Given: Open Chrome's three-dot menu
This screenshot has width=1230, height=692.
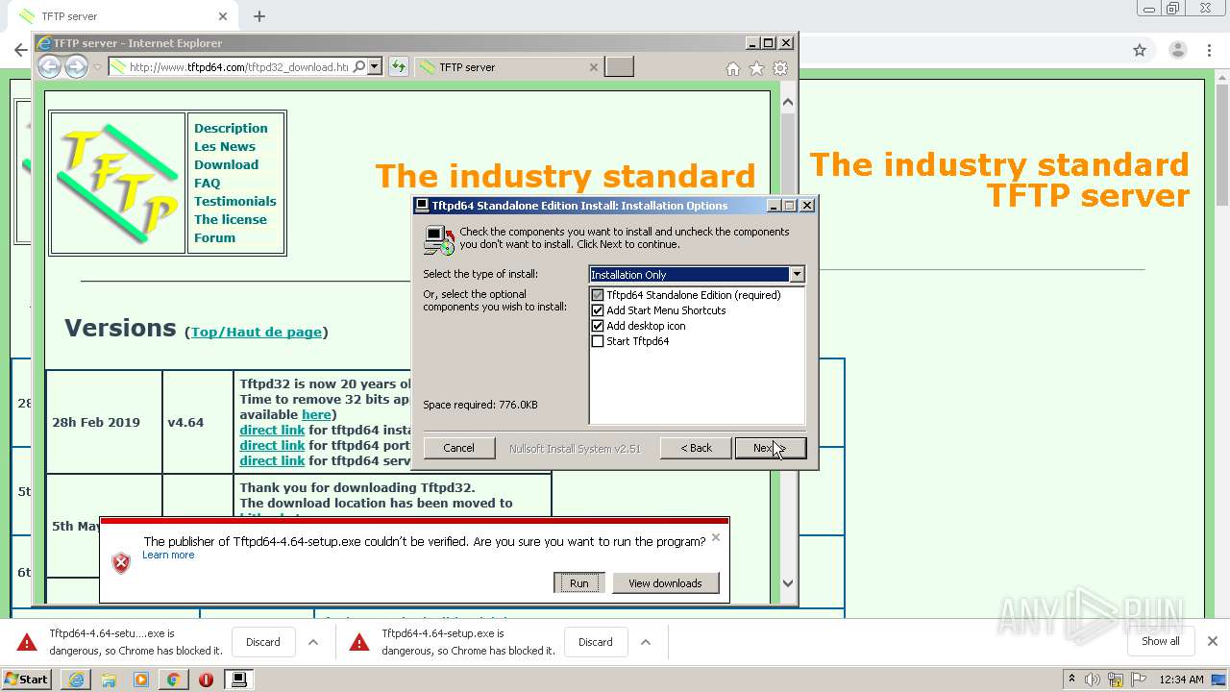Looking at the screenshot, I should 1210,50.
